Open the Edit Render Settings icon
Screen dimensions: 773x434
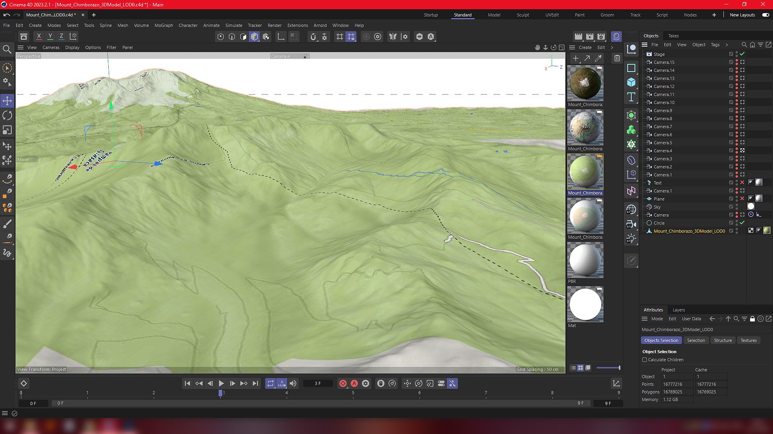pyautogui.click(x=601, y=37)
